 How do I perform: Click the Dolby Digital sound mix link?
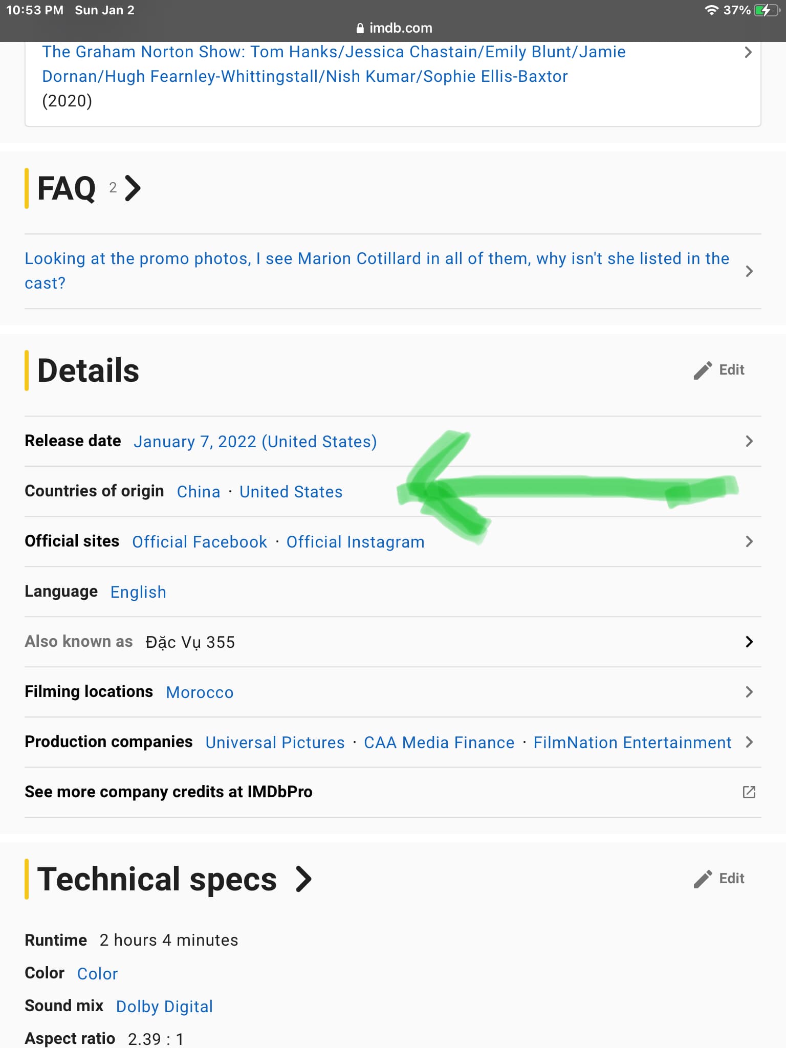(164, 1007)
